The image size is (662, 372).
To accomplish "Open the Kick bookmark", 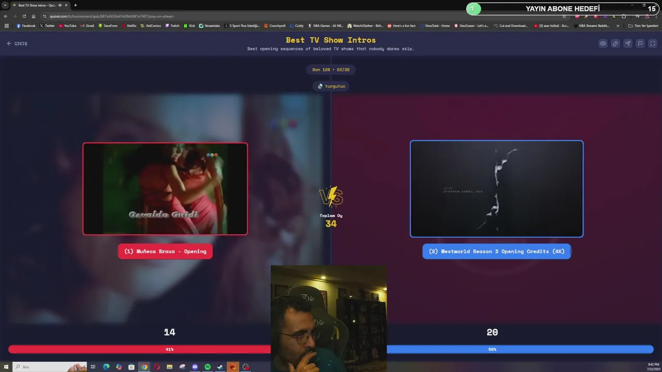I will pos(189,25).
